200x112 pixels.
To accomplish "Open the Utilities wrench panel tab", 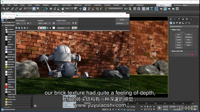I will coord(191,19).
